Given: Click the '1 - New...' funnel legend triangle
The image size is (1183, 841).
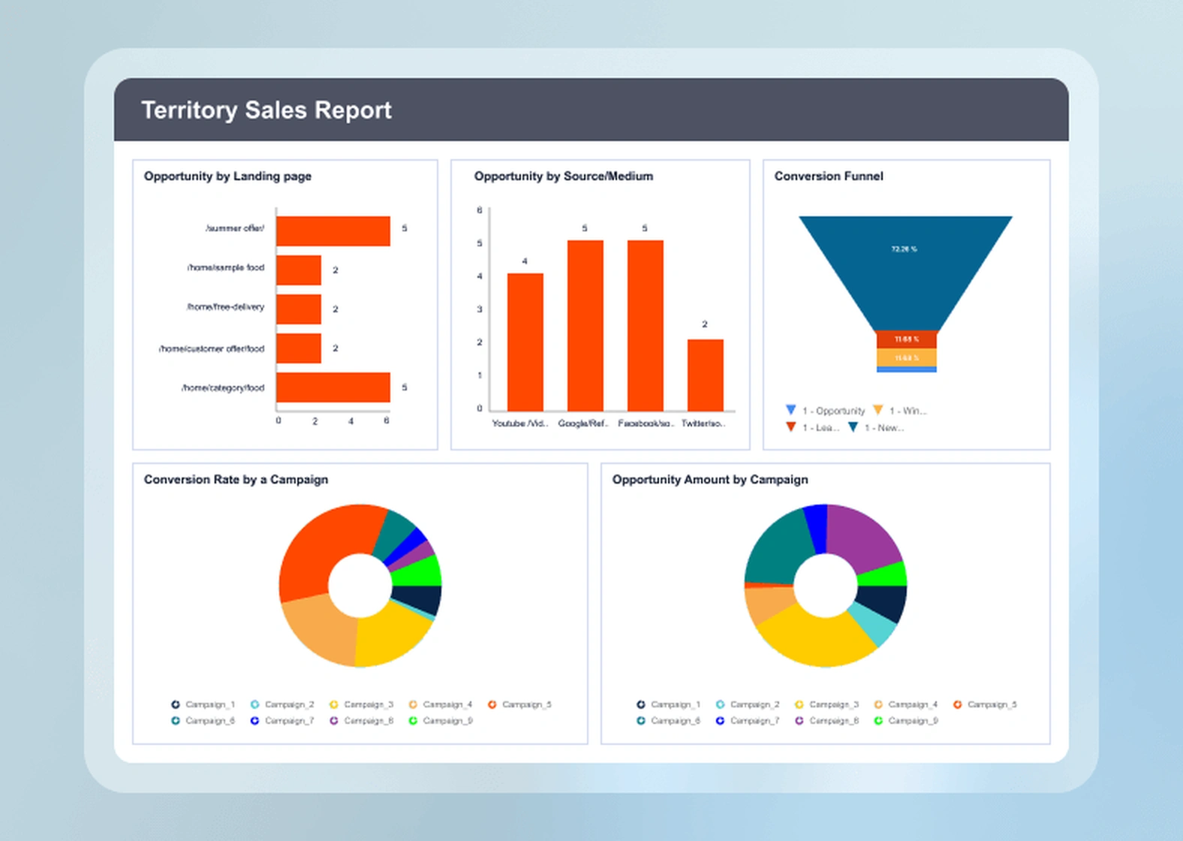Looking at the screenshot, I should pyautogui.click(x=853, y=427).
